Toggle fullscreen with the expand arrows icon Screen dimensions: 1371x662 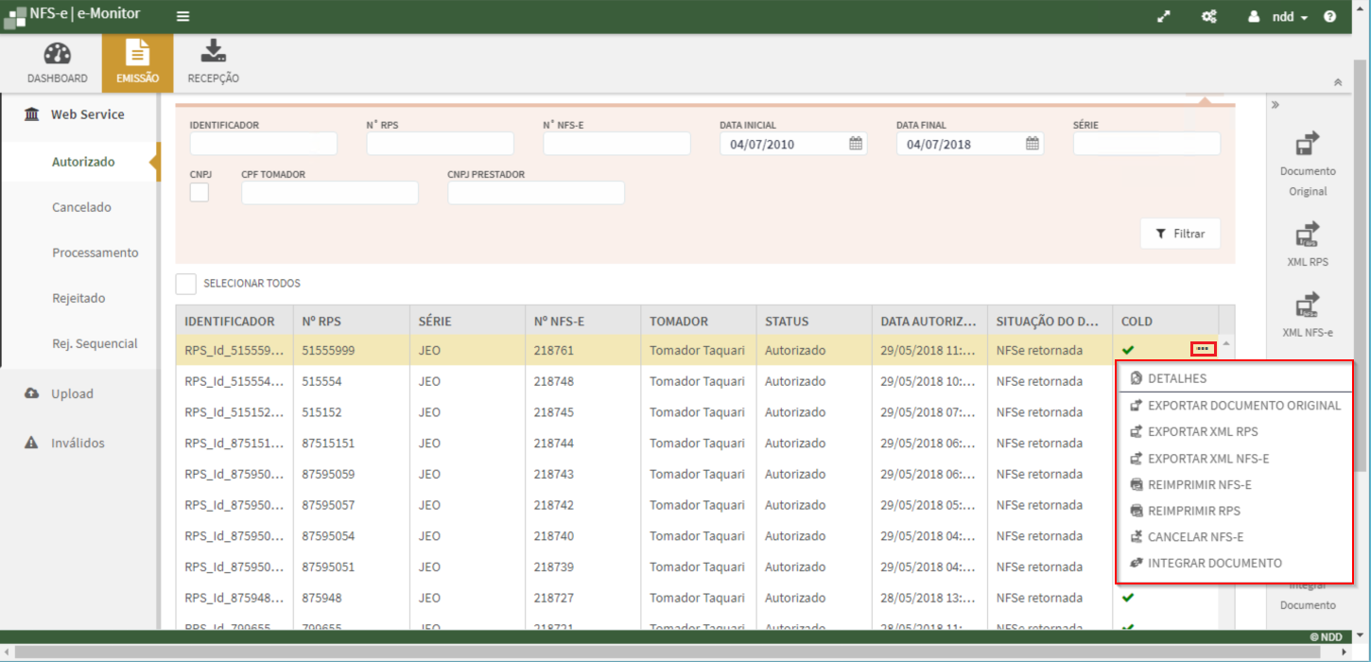tap(1164, 17)
